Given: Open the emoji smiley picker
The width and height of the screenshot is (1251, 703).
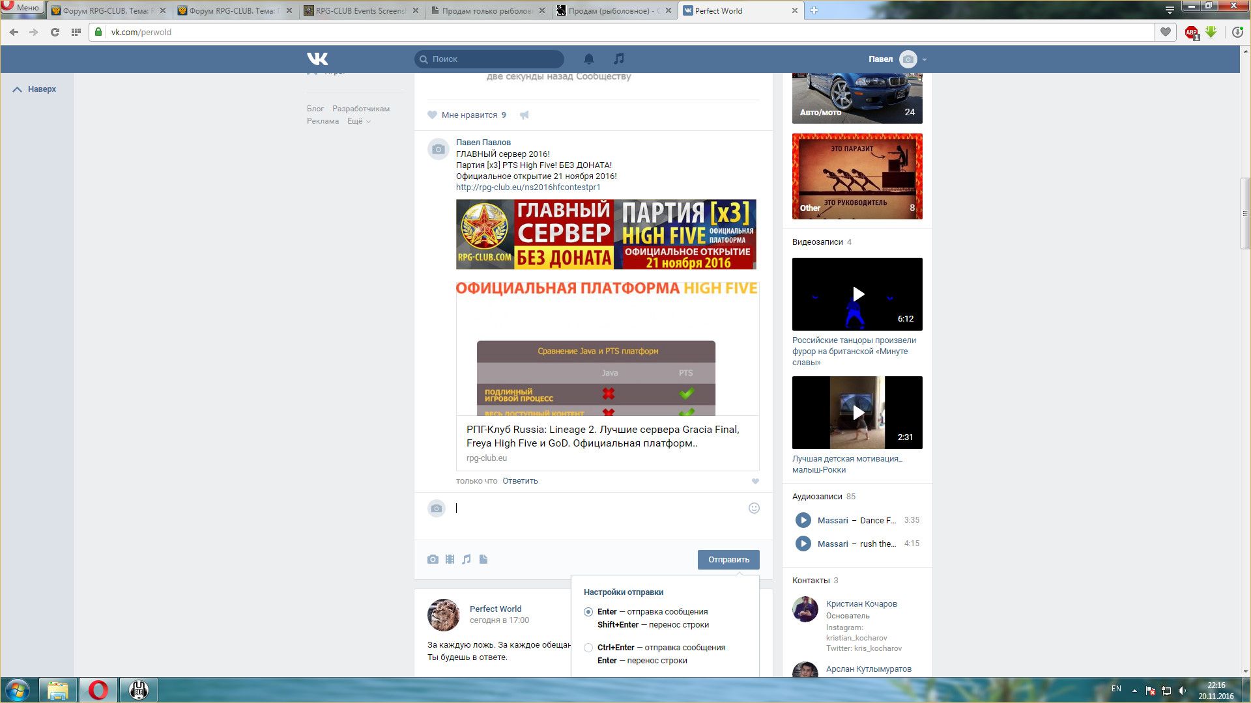Looking at the screenshot, I should point(754,508).
